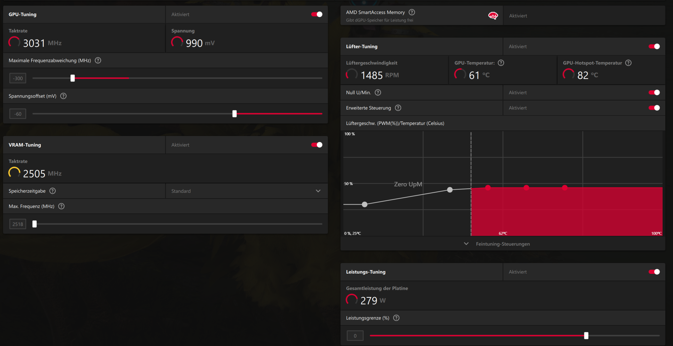Click the Leistungsgrenze slider handle

[x=586, y=336]
